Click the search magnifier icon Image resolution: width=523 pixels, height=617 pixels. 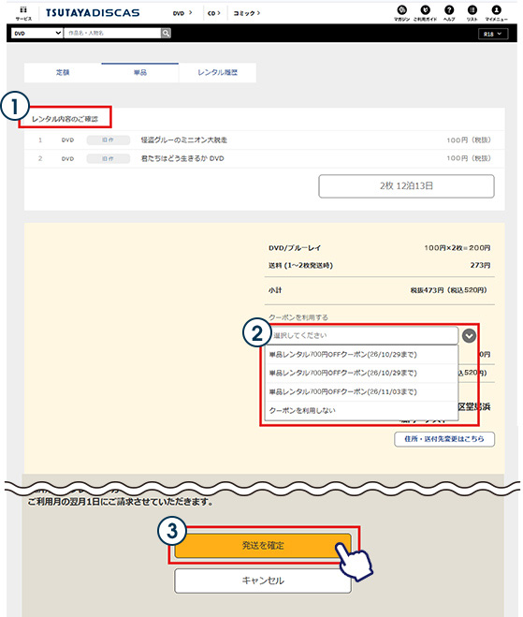166,33
